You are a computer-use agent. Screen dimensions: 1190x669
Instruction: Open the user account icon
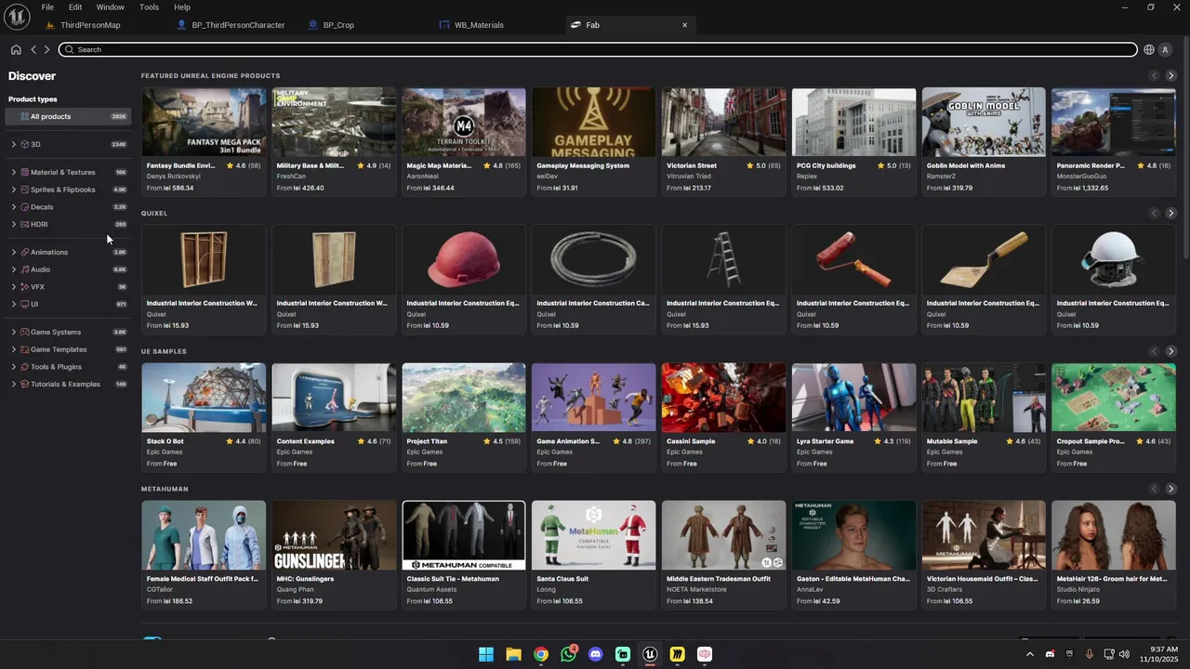tap(1165, 49)
